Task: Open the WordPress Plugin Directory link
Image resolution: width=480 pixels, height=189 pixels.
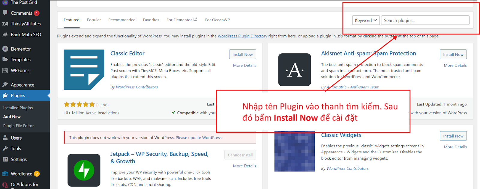Action: click(x=242, y=36)
